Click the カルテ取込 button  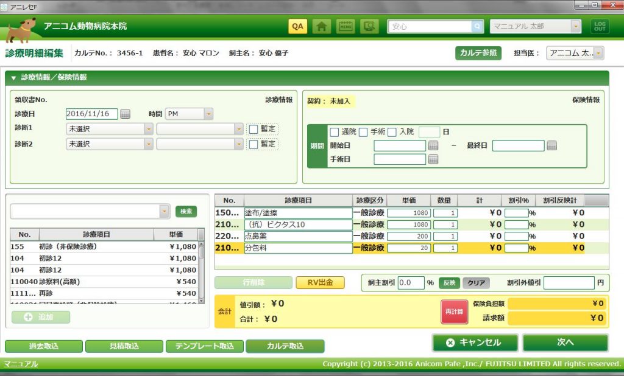coord(285,346)
